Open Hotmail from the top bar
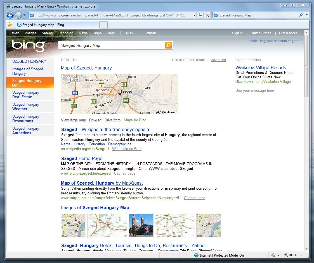The height and width of the screenshot is (263, 314). click(150, 33)
